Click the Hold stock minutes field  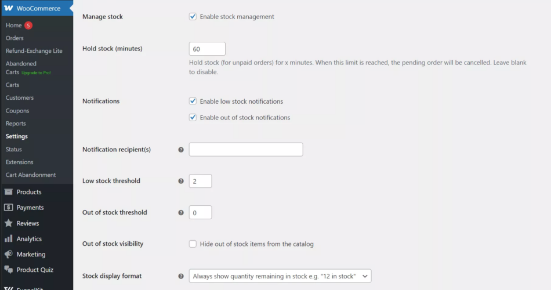click(207, 49)
